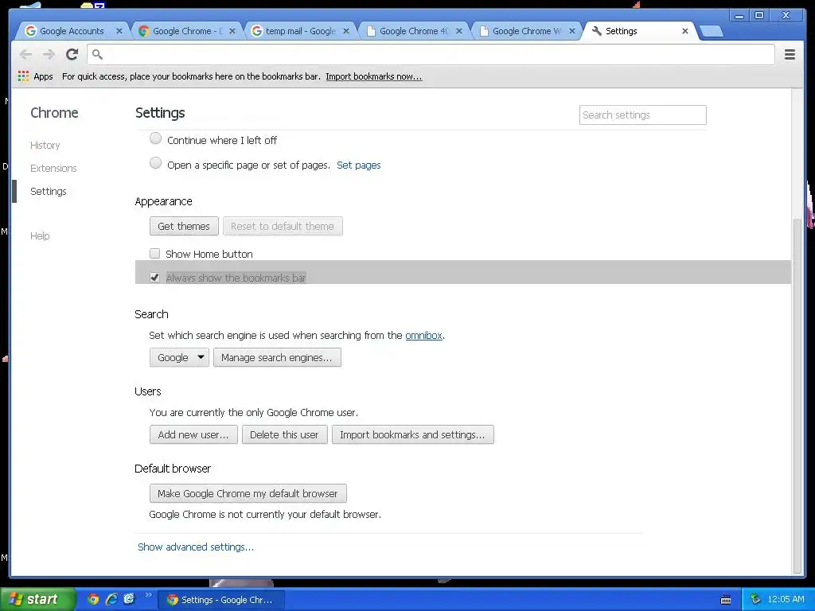Close the Google Chrome 40 tab
815x611 pixels.
(x=459, y=31)
